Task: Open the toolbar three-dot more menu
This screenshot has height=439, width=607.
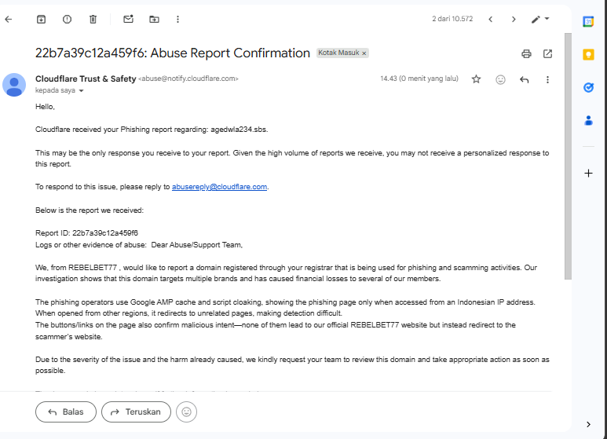Action: pos(178,19)
